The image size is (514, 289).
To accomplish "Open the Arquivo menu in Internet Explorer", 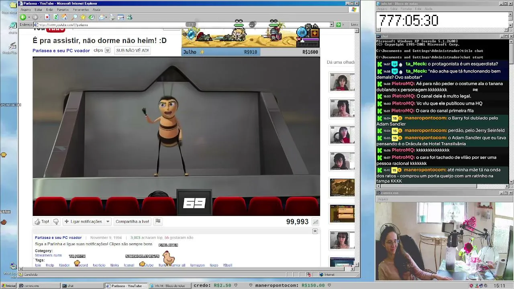I will click(x=26, y=10).
